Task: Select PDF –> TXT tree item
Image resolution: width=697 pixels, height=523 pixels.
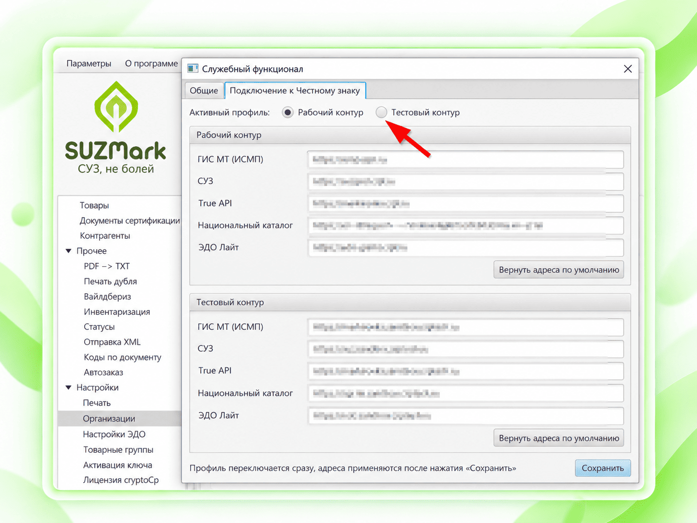Action: tap(107, 266)
